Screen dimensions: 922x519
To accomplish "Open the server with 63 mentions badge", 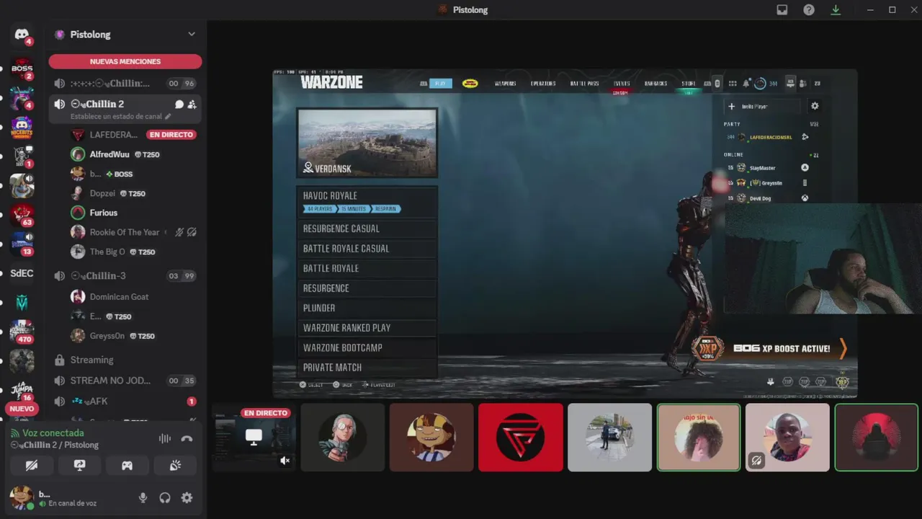I will 22,215.
